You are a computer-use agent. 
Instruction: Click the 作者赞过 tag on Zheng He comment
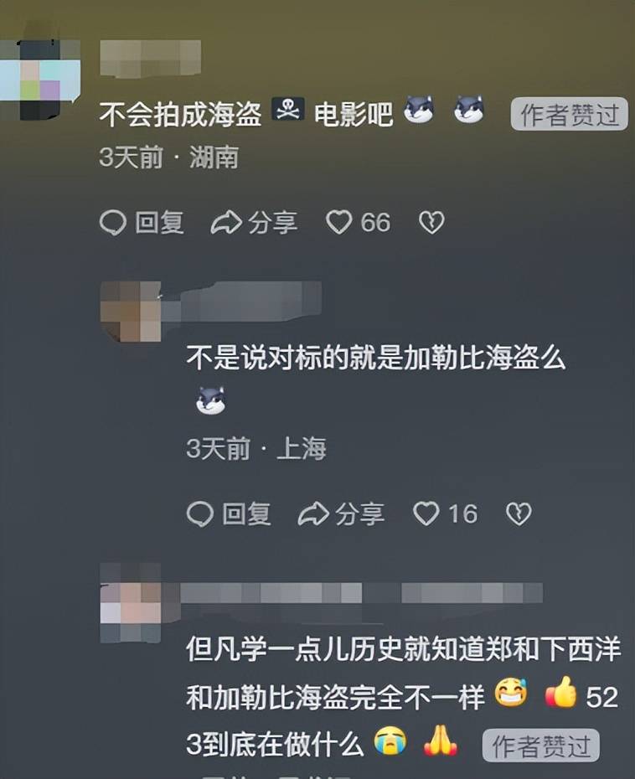[541, 745]
